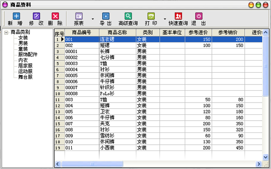
Task: Select product code 00006 cell
Action: (82, 82)
